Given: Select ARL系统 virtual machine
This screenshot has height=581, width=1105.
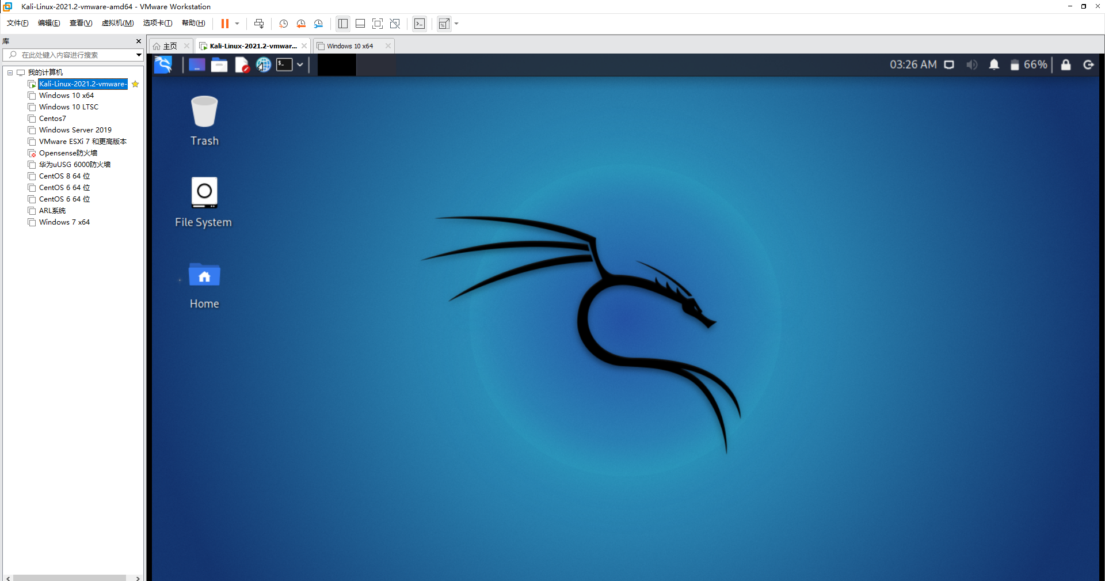Looking at the screenshot, I should [52, 211].
